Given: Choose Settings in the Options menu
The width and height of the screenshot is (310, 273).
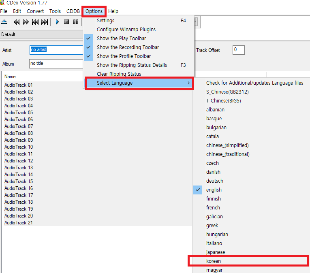Looking at the screenshot, I should (x=139, y=21).
